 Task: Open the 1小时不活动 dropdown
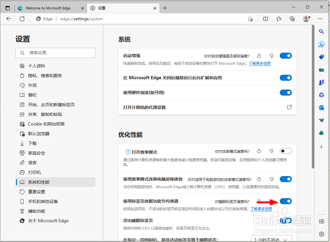[271, 239]
